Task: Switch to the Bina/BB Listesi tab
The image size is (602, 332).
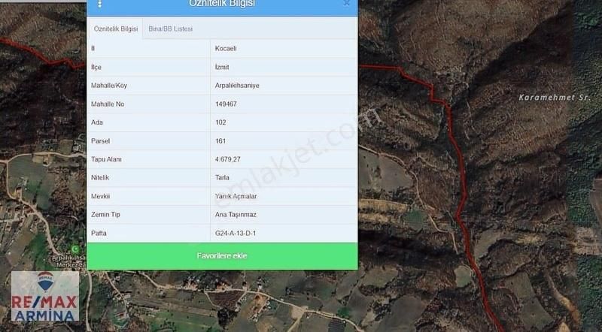Action: tap(171, 29)
